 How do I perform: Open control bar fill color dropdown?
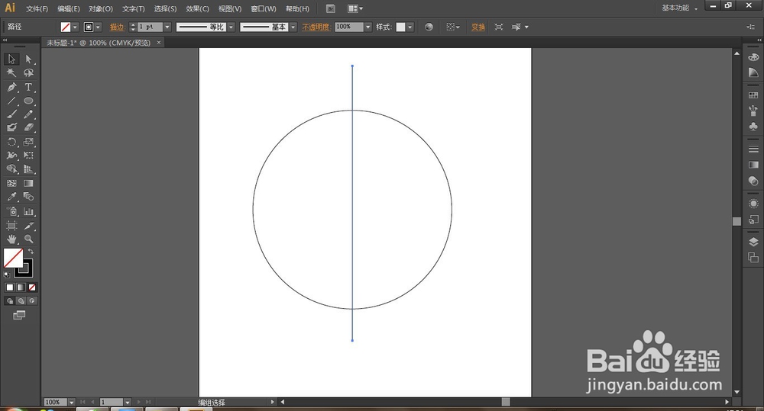(x=75, y=27)
